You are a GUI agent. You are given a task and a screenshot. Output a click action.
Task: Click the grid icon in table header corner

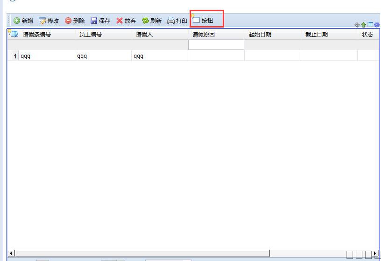(x=13, y=34)
